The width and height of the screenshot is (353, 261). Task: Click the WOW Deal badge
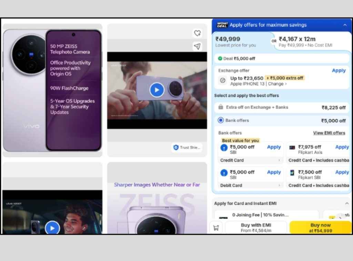click(x=222, y=25)
